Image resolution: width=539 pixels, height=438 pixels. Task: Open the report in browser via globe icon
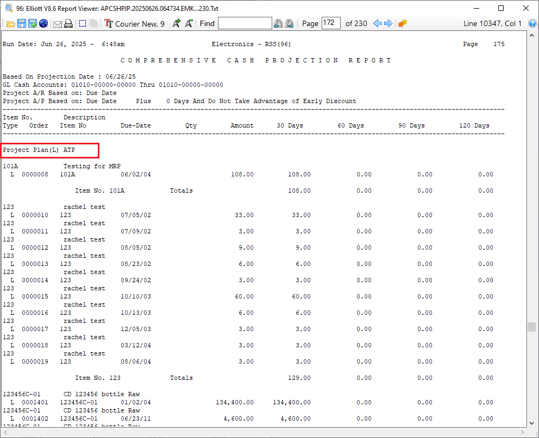[x=43, y=24]
